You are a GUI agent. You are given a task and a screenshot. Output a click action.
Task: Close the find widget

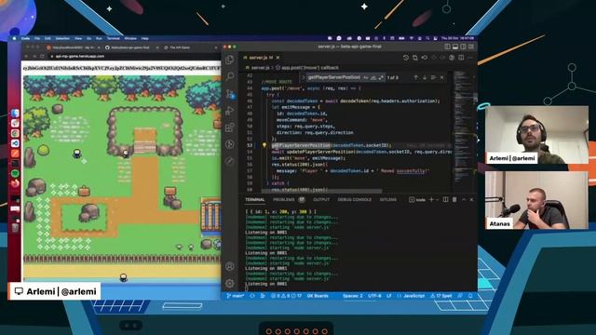point(442,77)
